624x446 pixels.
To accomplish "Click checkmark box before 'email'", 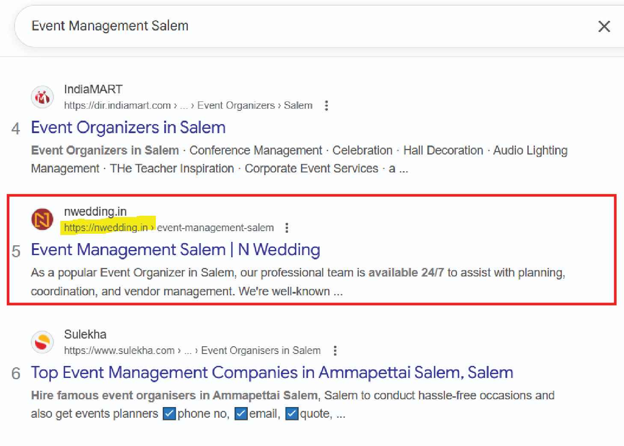I will 241,414.
